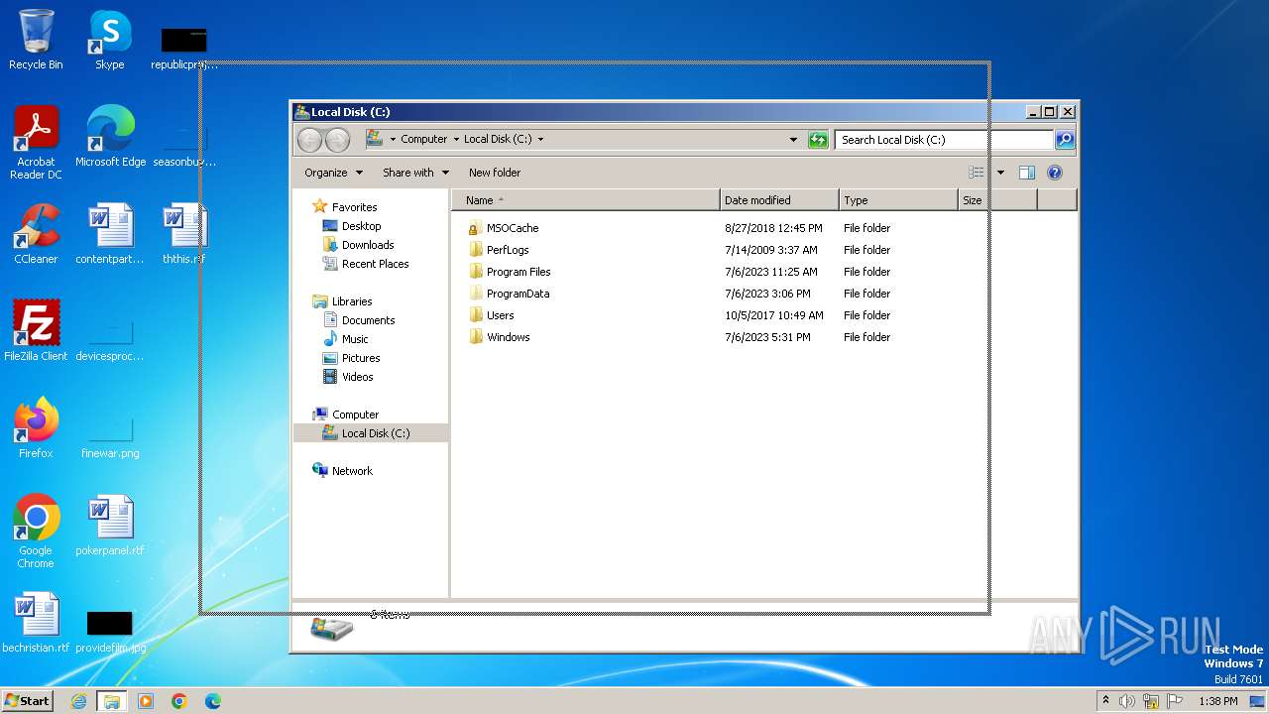Open the Organize menu

[x=333, y=173]
